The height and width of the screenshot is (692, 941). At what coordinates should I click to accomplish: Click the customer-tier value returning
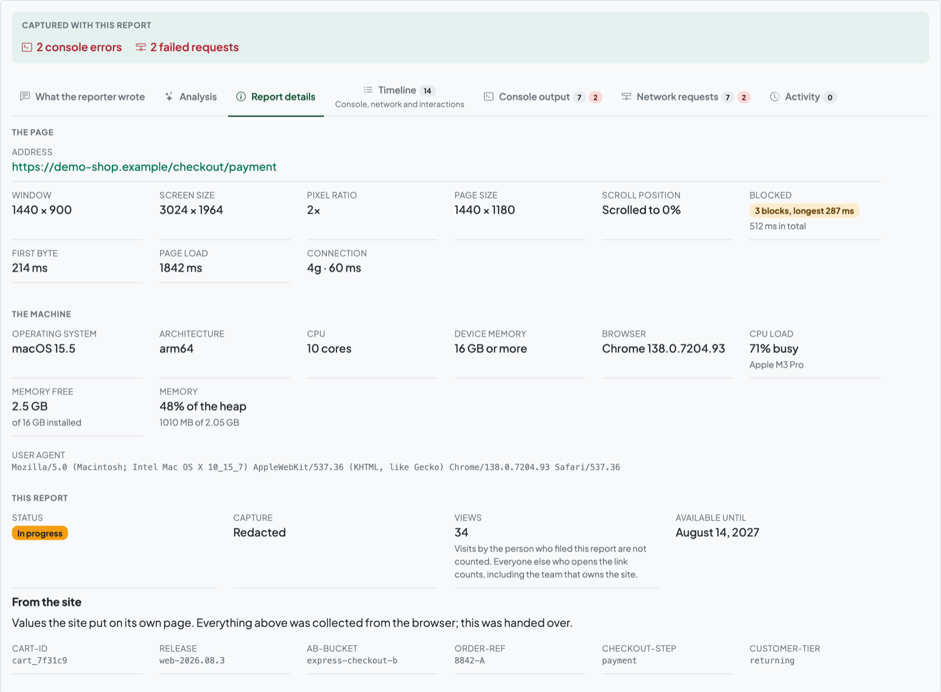pyautogui.click(x=772, y=661)
